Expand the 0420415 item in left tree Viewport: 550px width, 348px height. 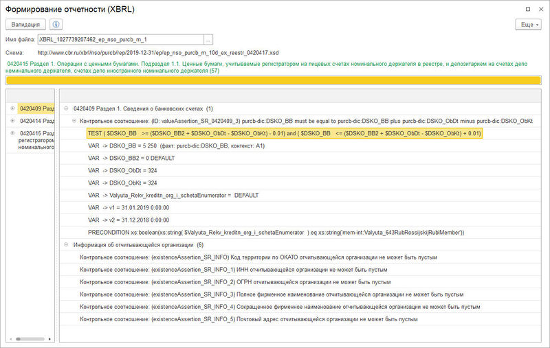(x=12, y=133)
